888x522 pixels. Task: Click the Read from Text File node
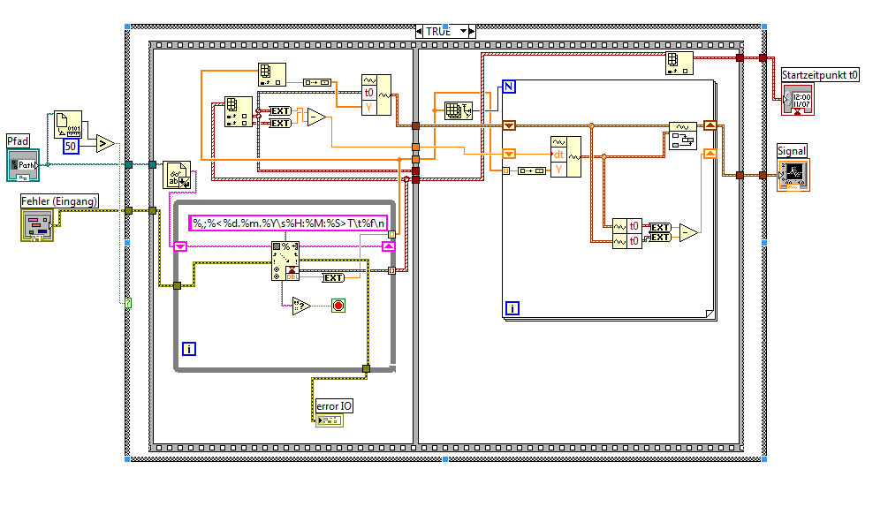click(x=177, y=175)
